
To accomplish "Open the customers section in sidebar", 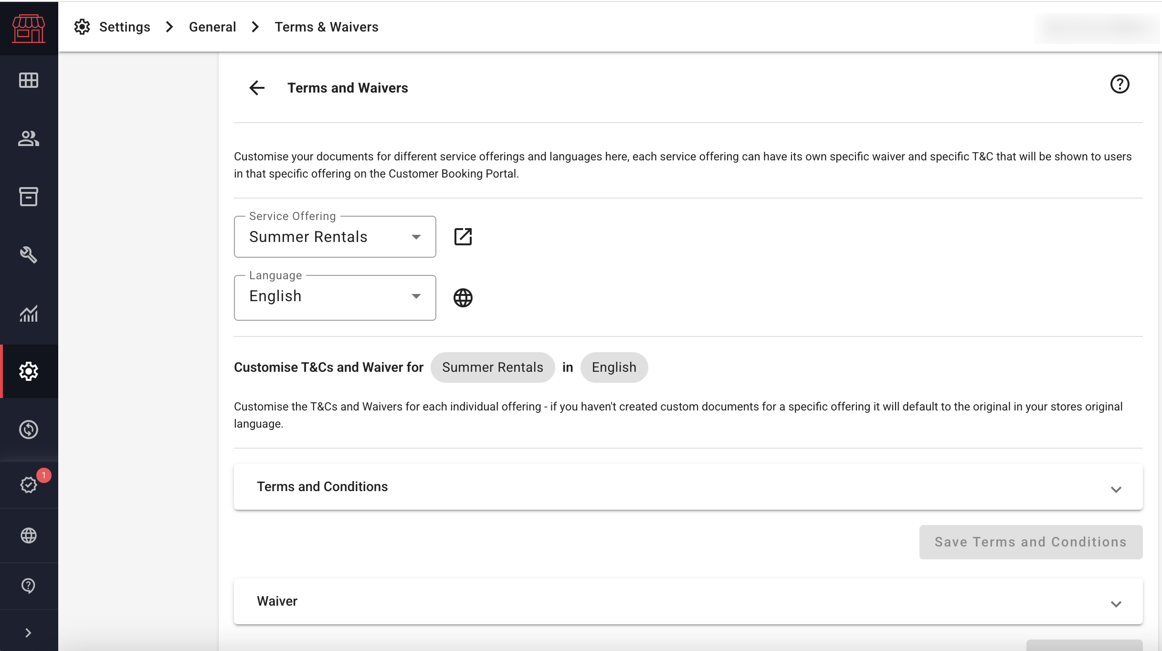I will tap(29, 138).
